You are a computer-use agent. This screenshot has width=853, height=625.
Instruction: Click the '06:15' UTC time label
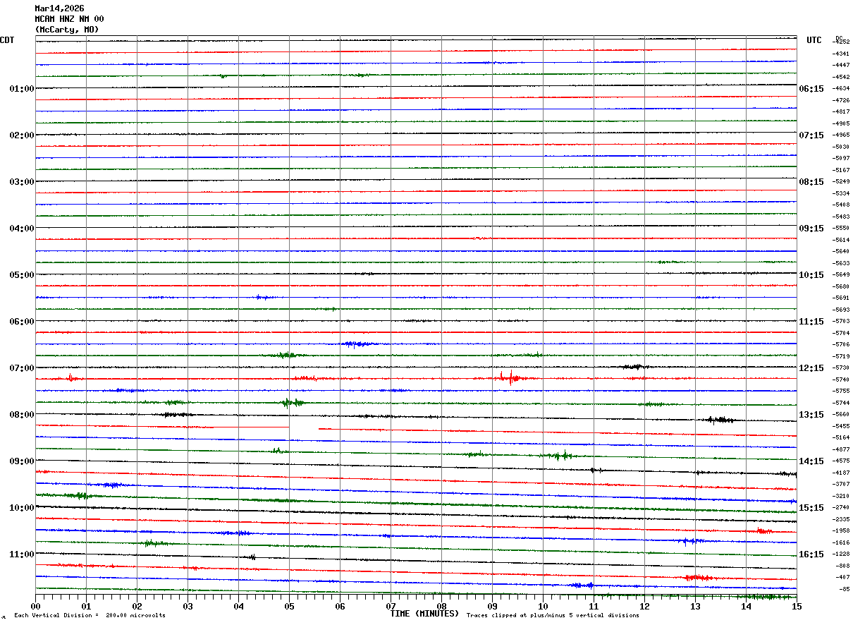click(x=811, y=89)
